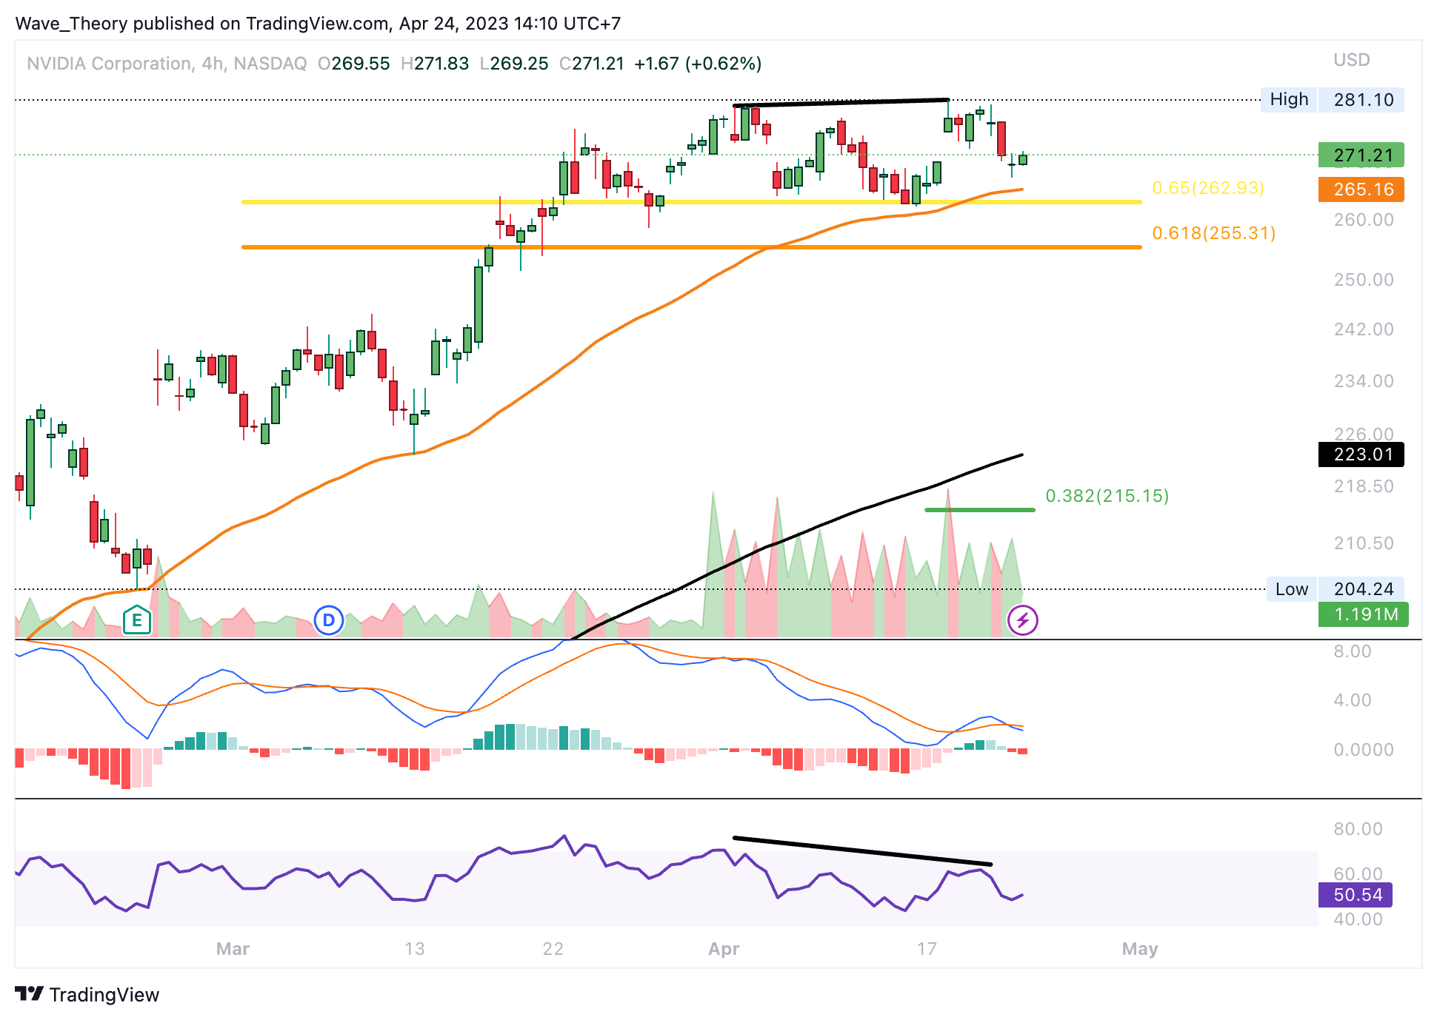Click the orange 265.16 moving average tag

tap(1361, 189)
